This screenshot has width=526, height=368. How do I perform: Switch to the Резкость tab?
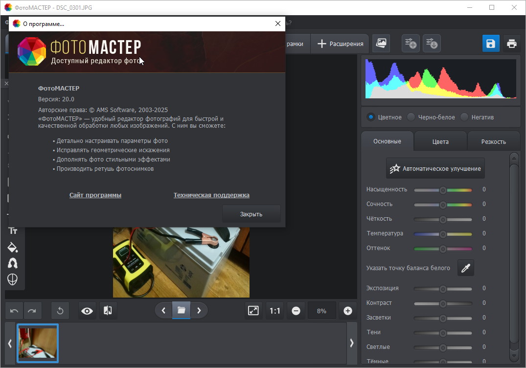493,141
